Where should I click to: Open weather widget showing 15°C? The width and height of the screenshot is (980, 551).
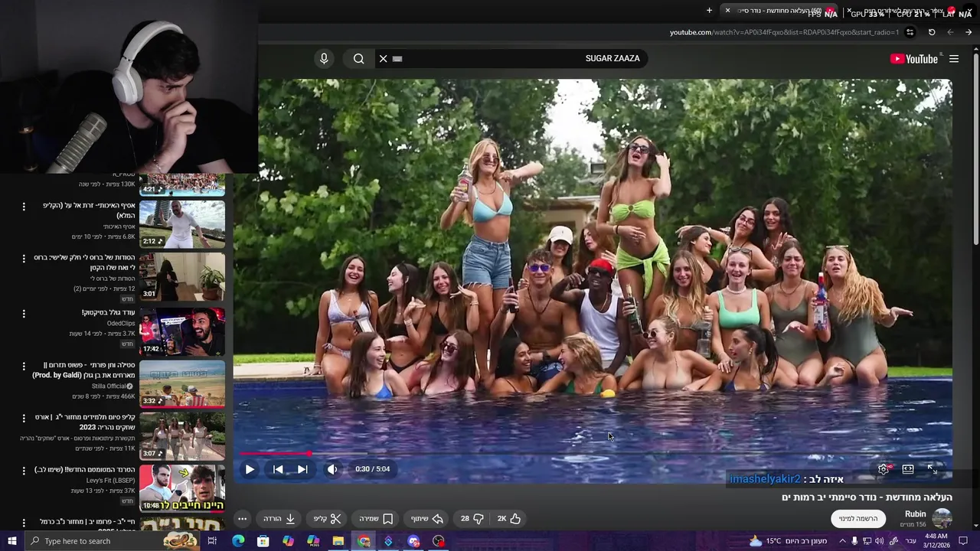[x=789, y=541]
